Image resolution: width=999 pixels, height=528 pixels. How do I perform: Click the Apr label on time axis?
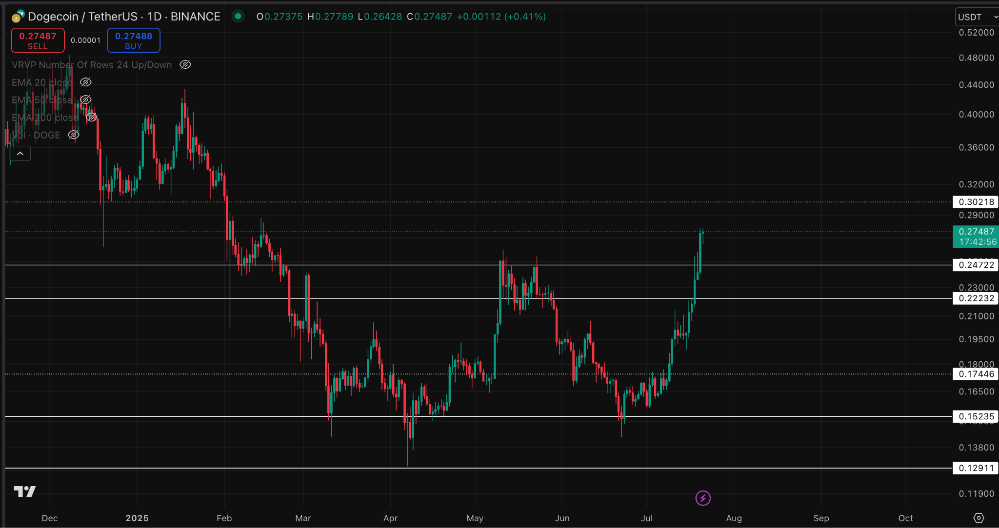click(x=390, y=518)
